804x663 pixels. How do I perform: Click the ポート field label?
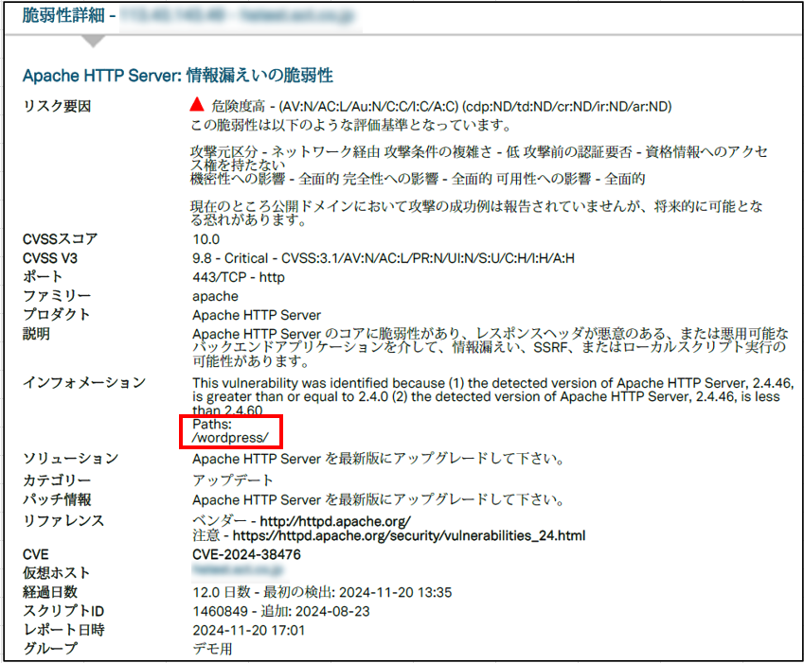(x=43, y=277)
